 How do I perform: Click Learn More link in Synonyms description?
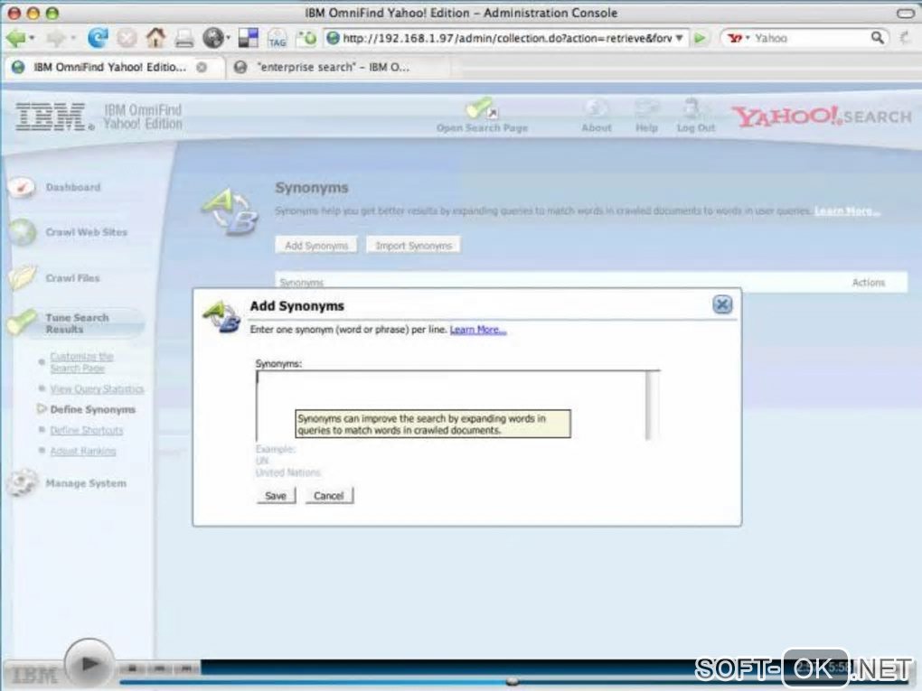point(847,211)
